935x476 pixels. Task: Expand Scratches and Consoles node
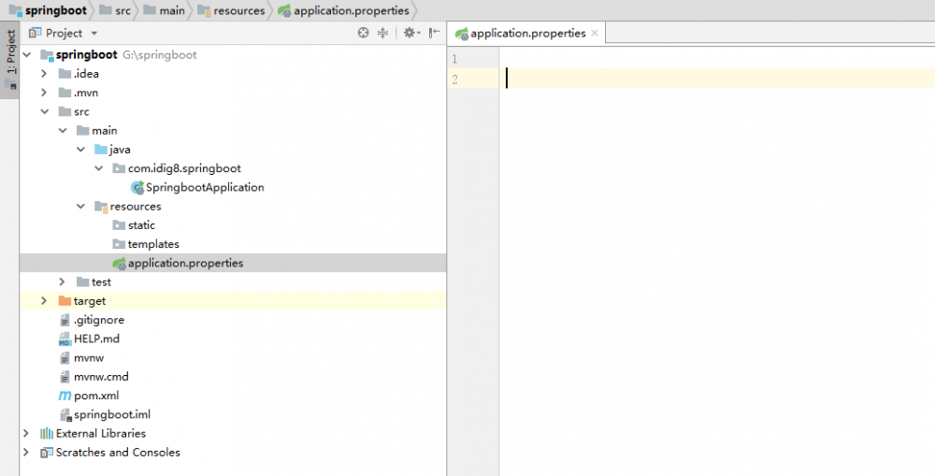pos(26,453)
